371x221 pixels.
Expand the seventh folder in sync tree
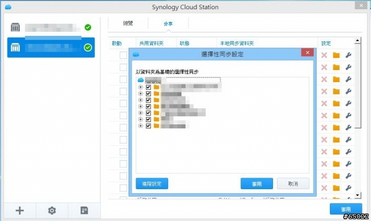coord(140,126)
